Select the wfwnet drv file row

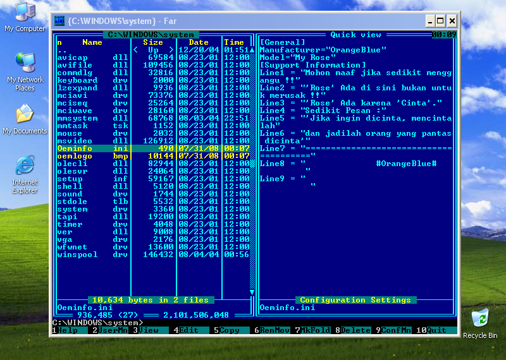point(153,247)
